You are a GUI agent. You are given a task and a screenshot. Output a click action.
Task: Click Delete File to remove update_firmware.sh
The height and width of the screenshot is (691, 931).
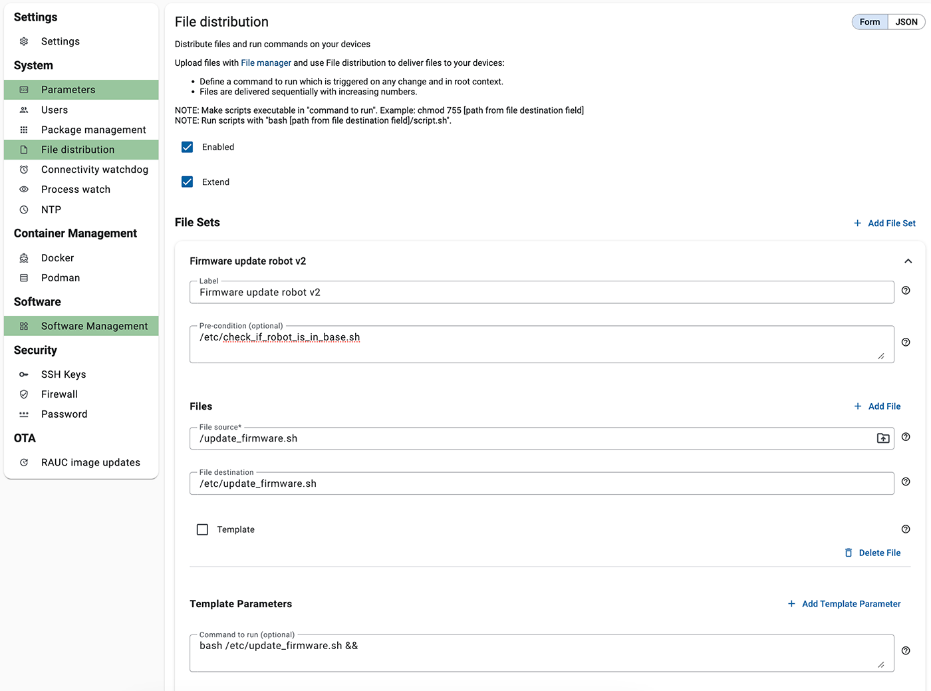coord(873,553)
